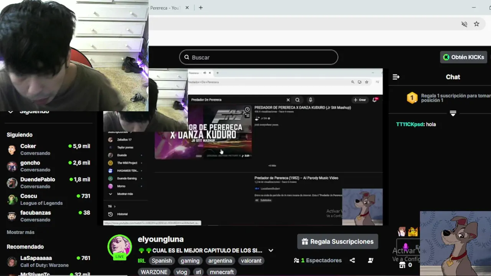Select the vlog tag
The width and height of the screenshot is (491, 276).
point(182,272)
